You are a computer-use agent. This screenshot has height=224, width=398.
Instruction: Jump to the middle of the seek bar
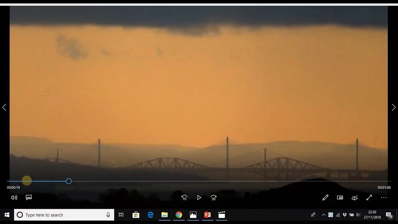click(x=199, y=181)
